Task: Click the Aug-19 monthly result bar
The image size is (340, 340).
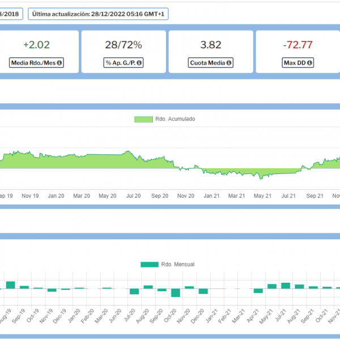Action: [11, 285]
